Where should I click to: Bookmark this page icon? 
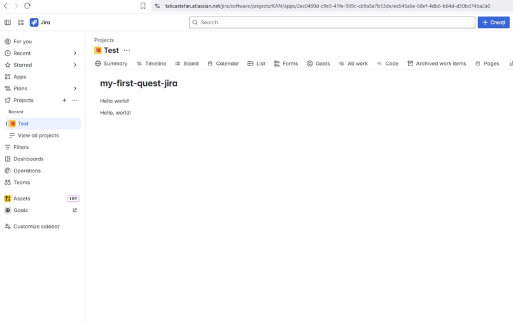click(x=143, y=6)
